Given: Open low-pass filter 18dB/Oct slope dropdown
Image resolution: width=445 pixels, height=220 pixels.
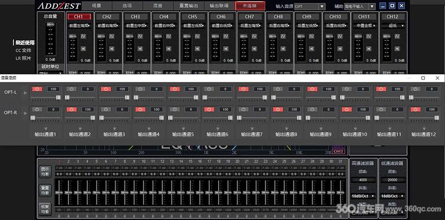Looking at the screenshot, I should click(393, 196).
